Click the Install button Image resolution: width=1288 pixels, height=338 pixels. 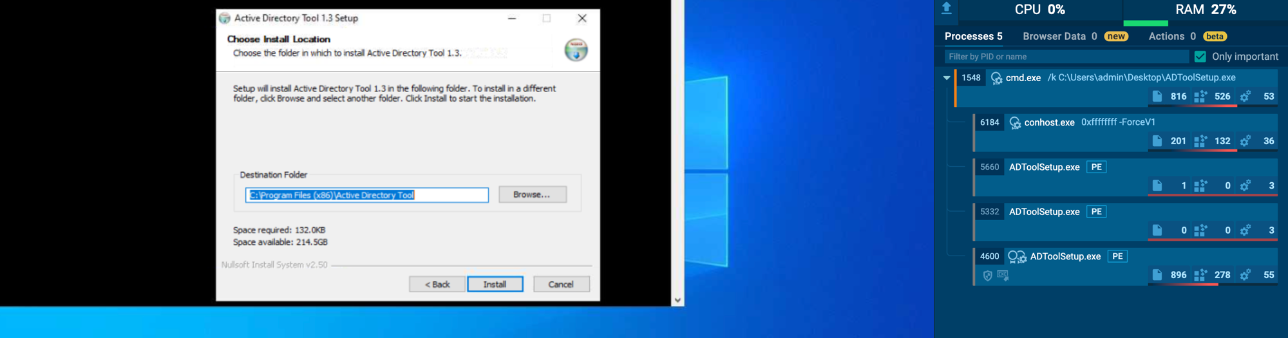coord(495,284)
